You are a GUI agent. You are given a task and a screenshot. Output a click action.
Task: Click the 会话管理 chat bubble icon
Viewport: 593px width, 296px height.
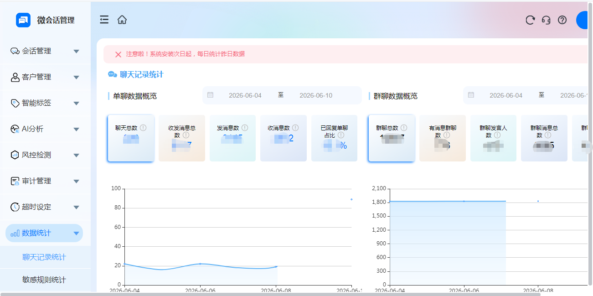tap(15, 51)
